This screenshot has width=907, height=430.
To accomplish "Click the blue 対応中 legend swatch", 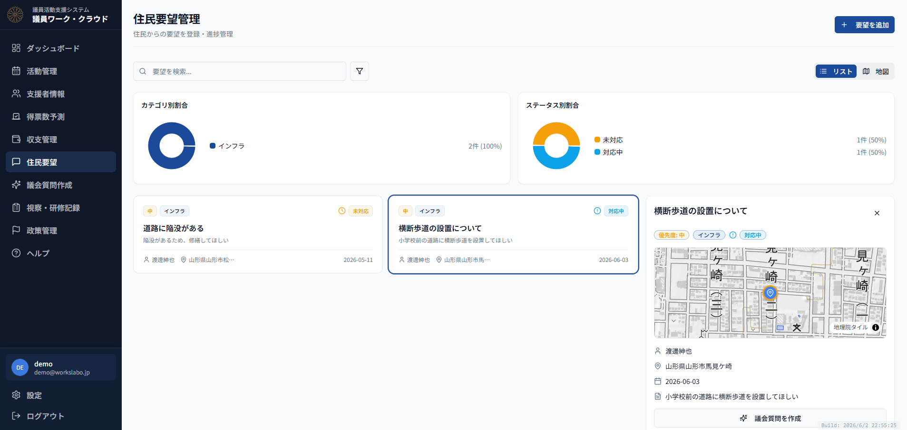I will click(597, 152).
